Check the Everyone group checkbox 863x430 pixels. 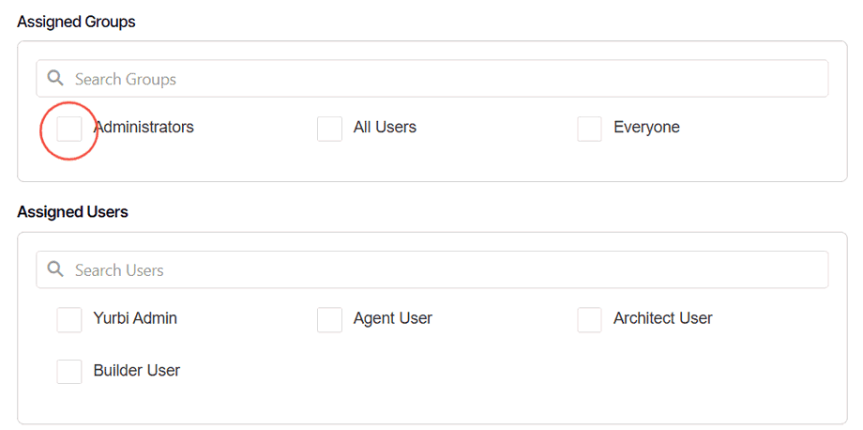pyautogui.click(x=589, y=129)
